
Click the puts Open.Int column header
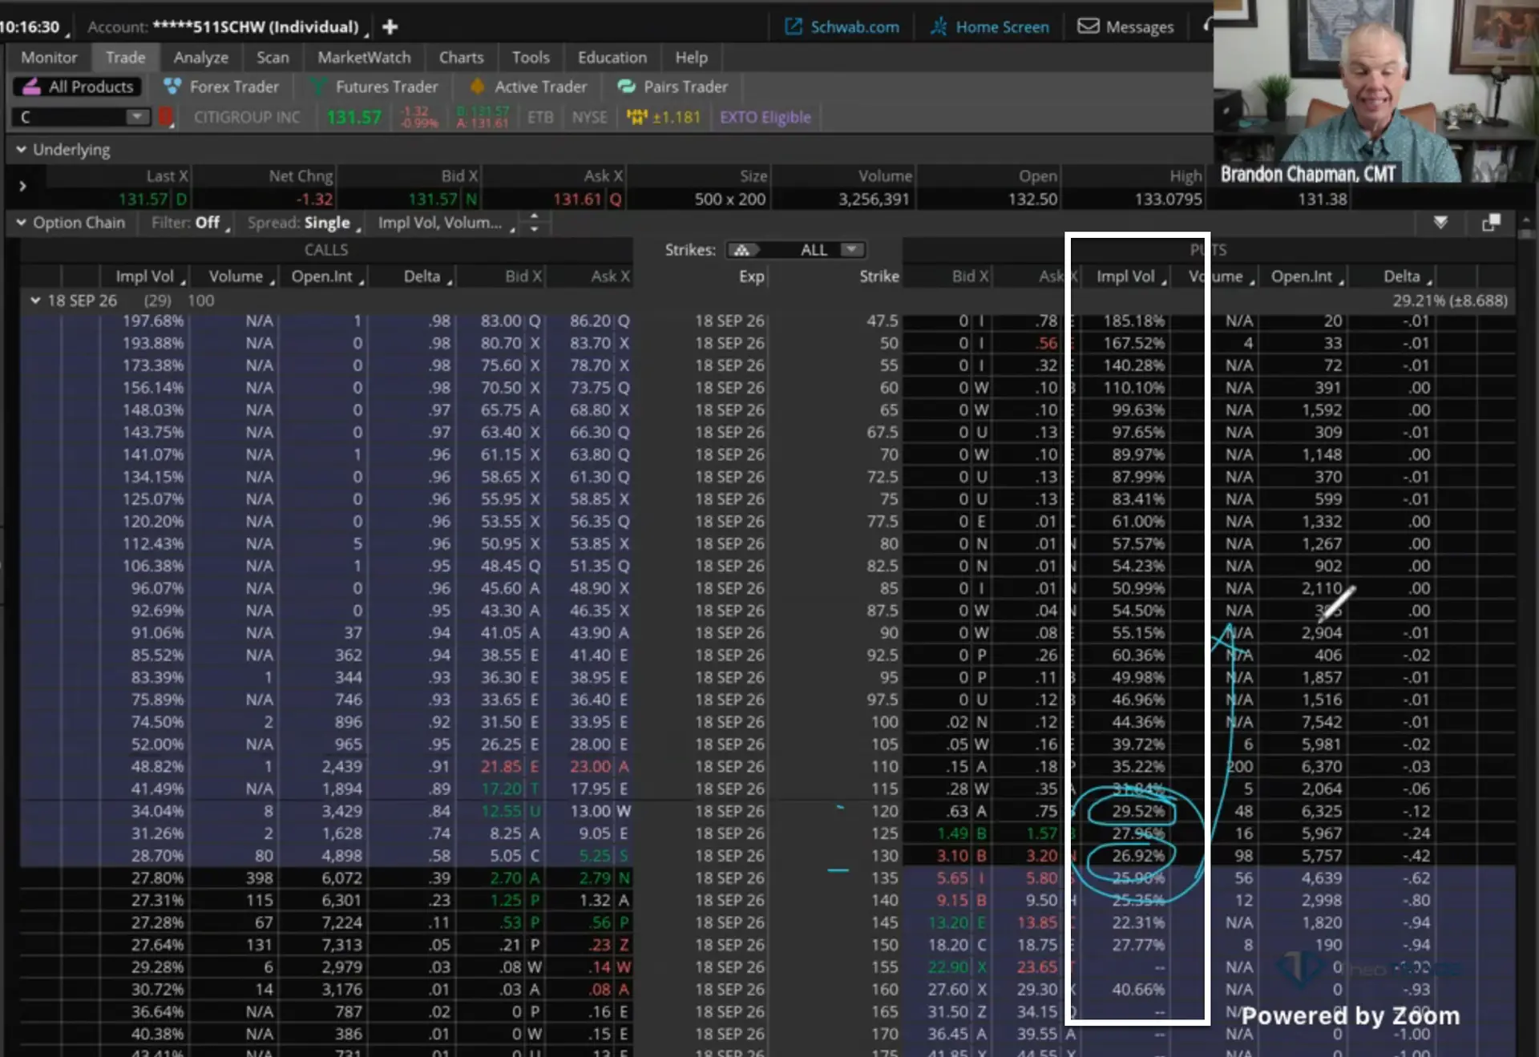click(1301, 276)
